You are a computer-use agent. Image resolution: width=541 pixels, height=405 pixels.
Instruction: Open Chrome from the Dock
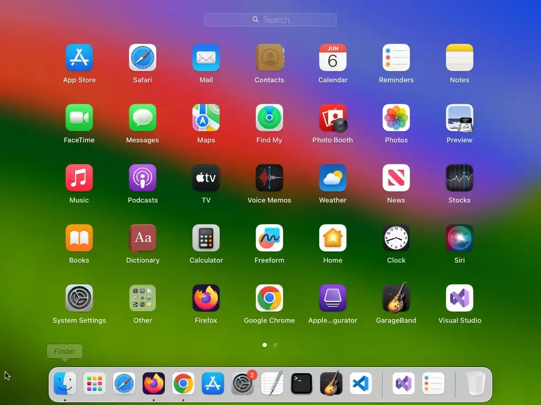[x=183, y=383]
